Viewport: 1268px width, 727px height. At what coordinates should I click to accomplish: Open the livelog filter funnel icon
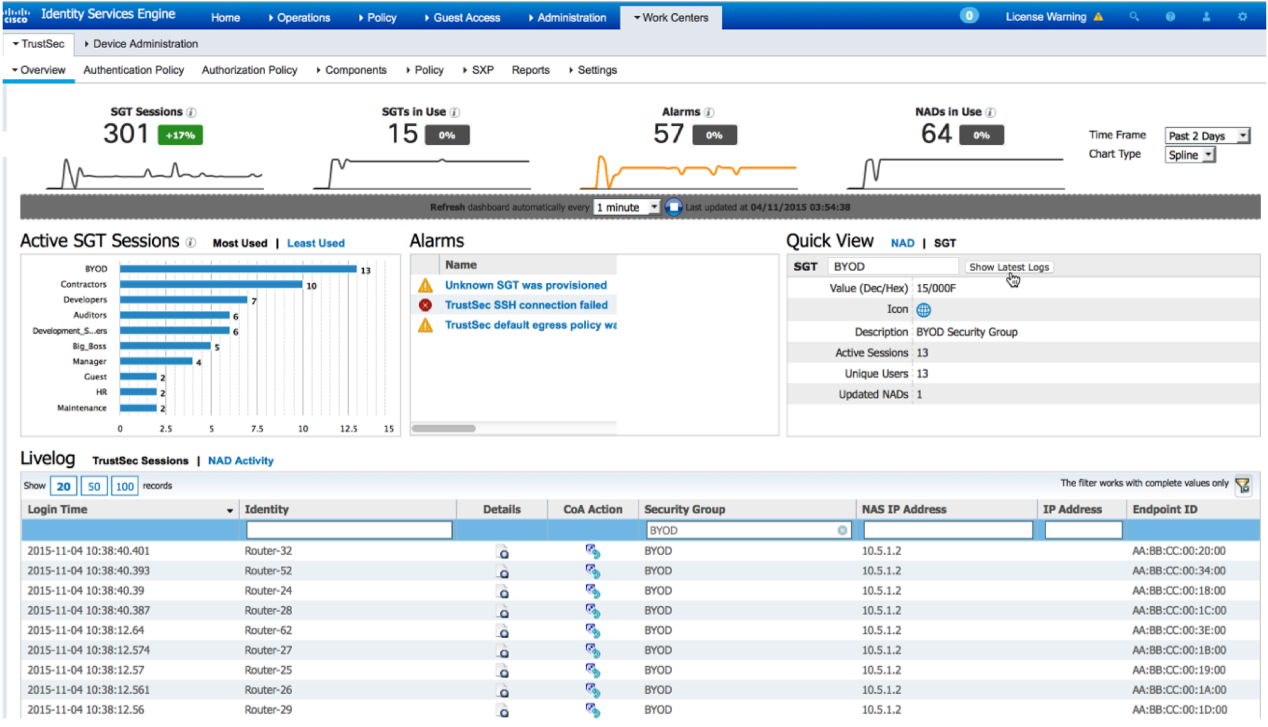pyautogui.click(x=1243, y=485)
